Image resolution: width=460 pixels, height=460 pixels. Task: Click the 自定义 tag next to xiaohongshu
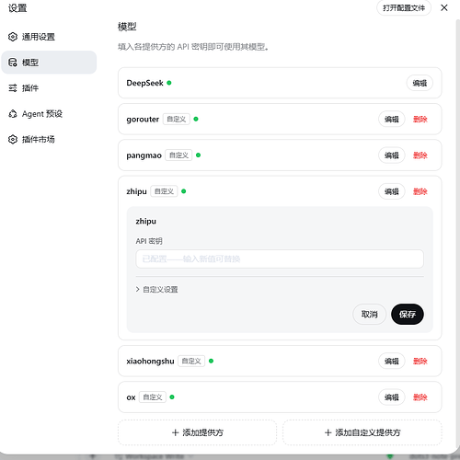click(x=191, y=361)
